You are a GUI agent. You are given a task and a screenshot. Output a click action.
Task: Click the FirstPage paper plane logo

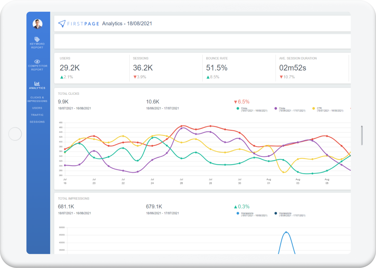point(62,24)
